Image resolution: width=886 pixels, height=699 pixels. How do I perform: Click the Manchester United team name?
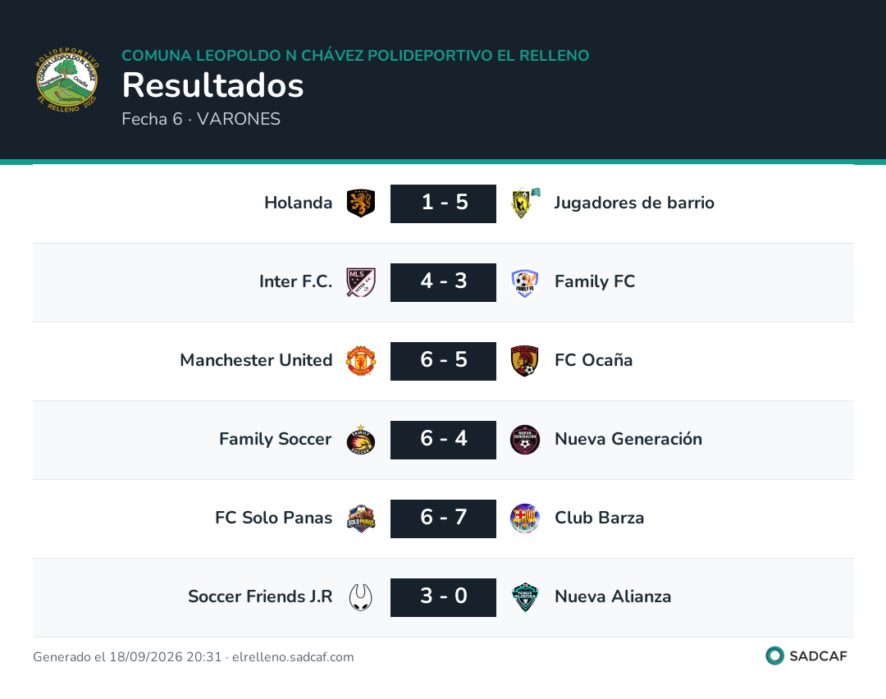tap(256, 360)
